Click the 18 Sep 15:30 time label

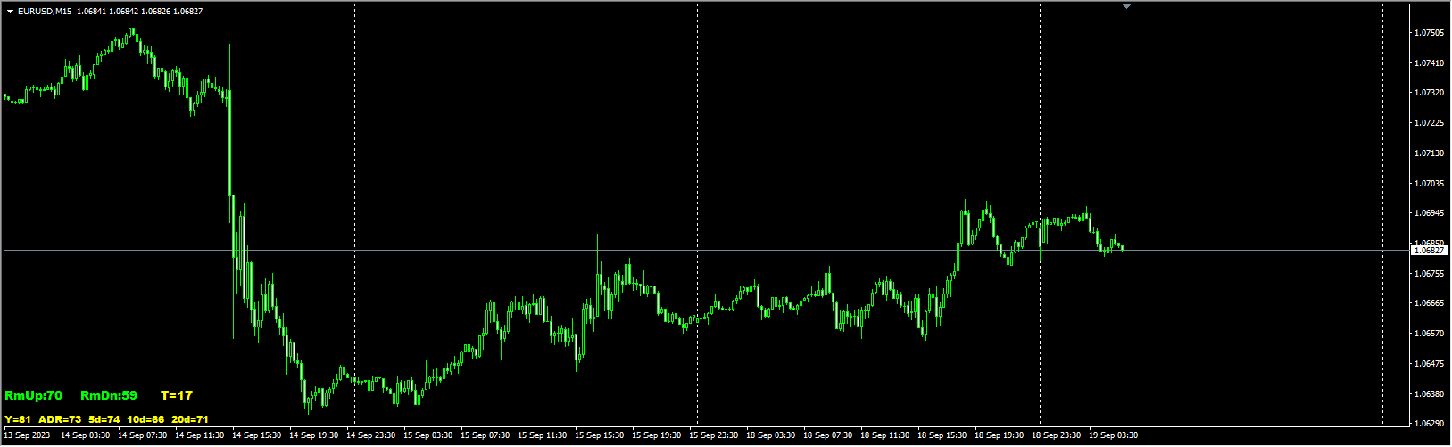[943, 436]
